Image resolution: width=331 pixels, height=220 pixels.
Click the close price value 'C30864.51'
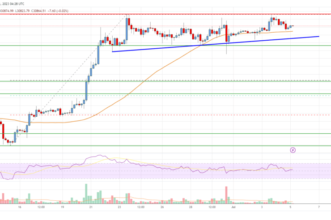tap(38, 11)
